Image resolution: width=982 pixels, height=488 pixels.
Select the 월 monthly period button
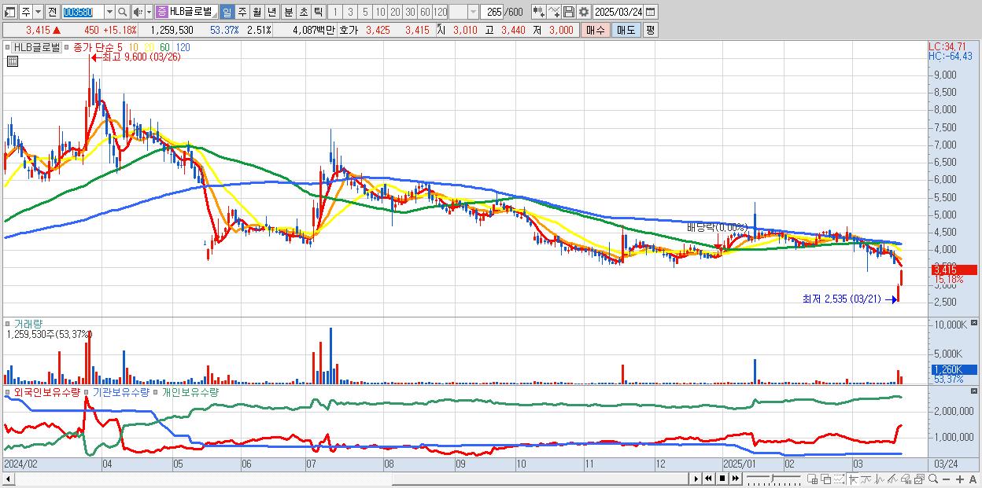[x=257, y=13]
